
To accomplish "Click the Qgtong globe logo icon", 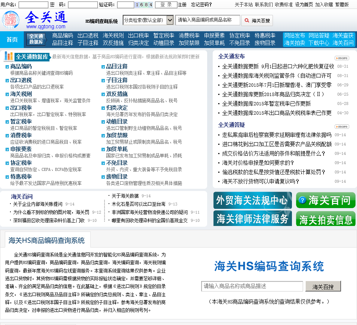I will click(x=11, y=20).
